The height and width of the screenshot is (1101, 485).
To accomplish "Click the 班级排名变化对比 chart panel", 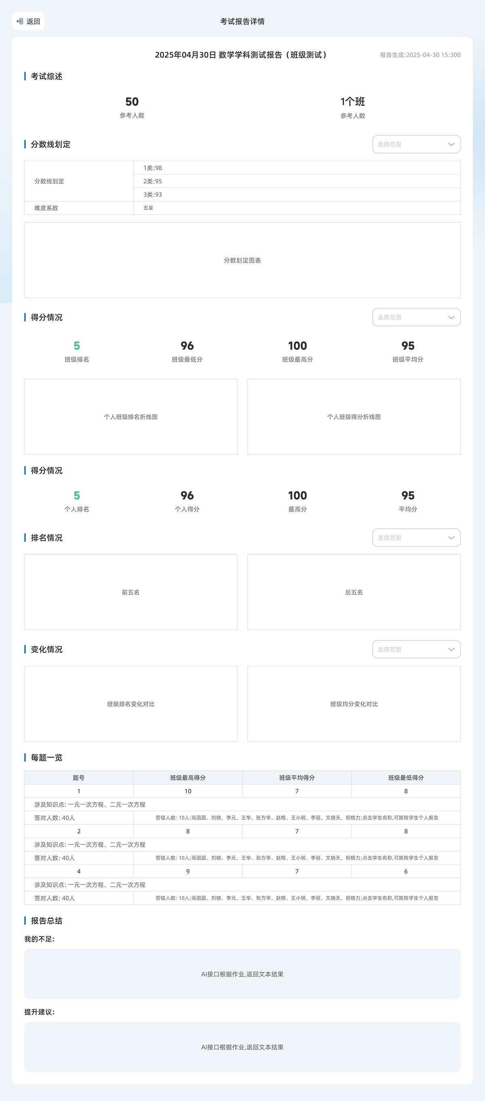I will (x=131, y=704).
